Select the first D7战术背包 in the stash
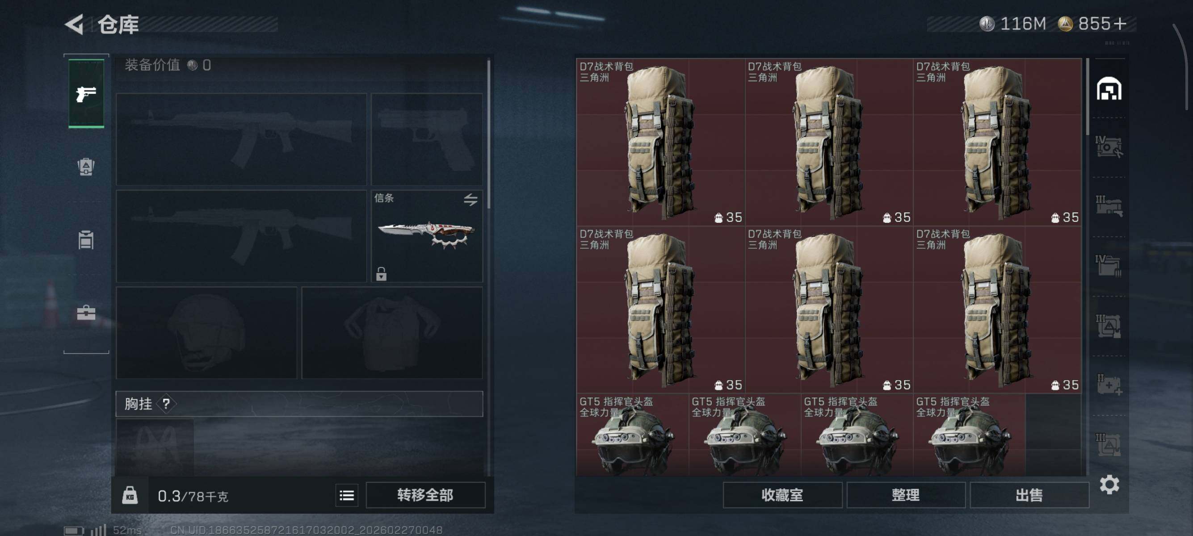 660,142
